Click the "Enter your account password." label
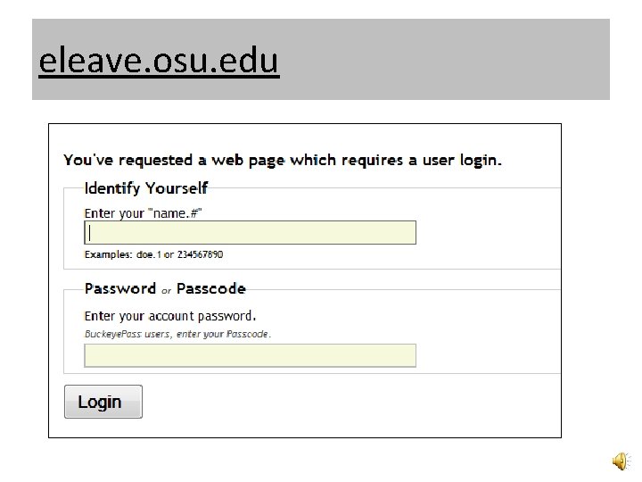642x482 pixels. tap(170, 316)
